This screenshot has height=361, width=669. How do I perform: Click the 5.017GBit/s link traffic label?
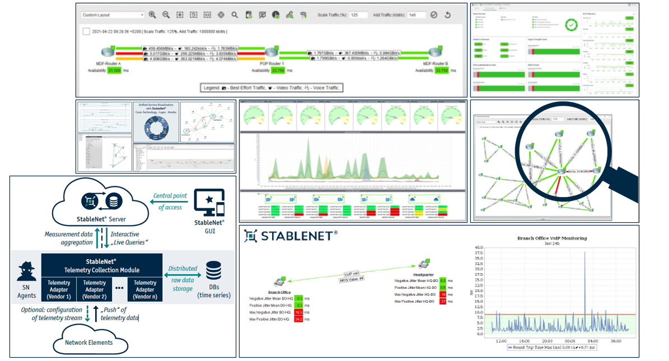pos(190,54)
